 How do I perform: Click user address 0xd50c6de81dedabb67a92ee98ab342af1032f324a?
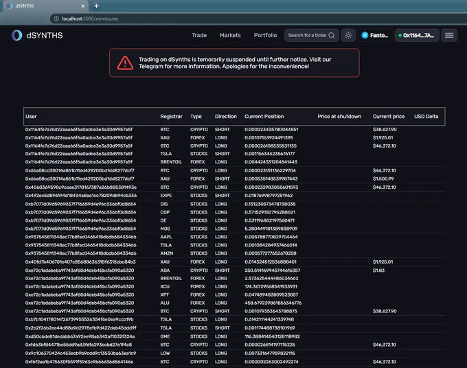[80, 336]
